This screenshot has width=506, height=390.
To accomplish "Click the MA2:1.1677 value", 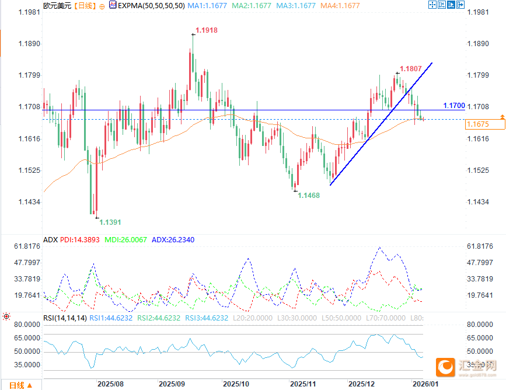I will (252, 5).
